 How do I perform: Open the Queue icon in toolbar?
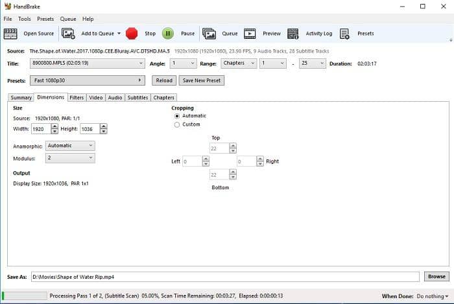(x=209, y=34)
